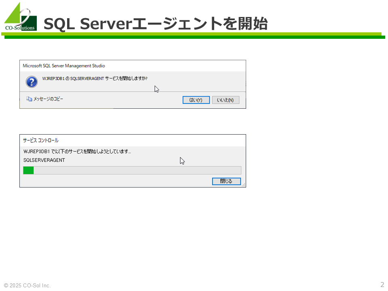
Task: Click the blue question mark icon
Action: (x=32, y=82)
